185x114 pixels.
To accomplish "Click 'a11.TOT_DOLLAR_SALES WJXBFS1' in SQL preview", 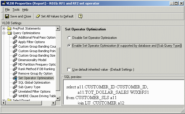I will [113, 92].
